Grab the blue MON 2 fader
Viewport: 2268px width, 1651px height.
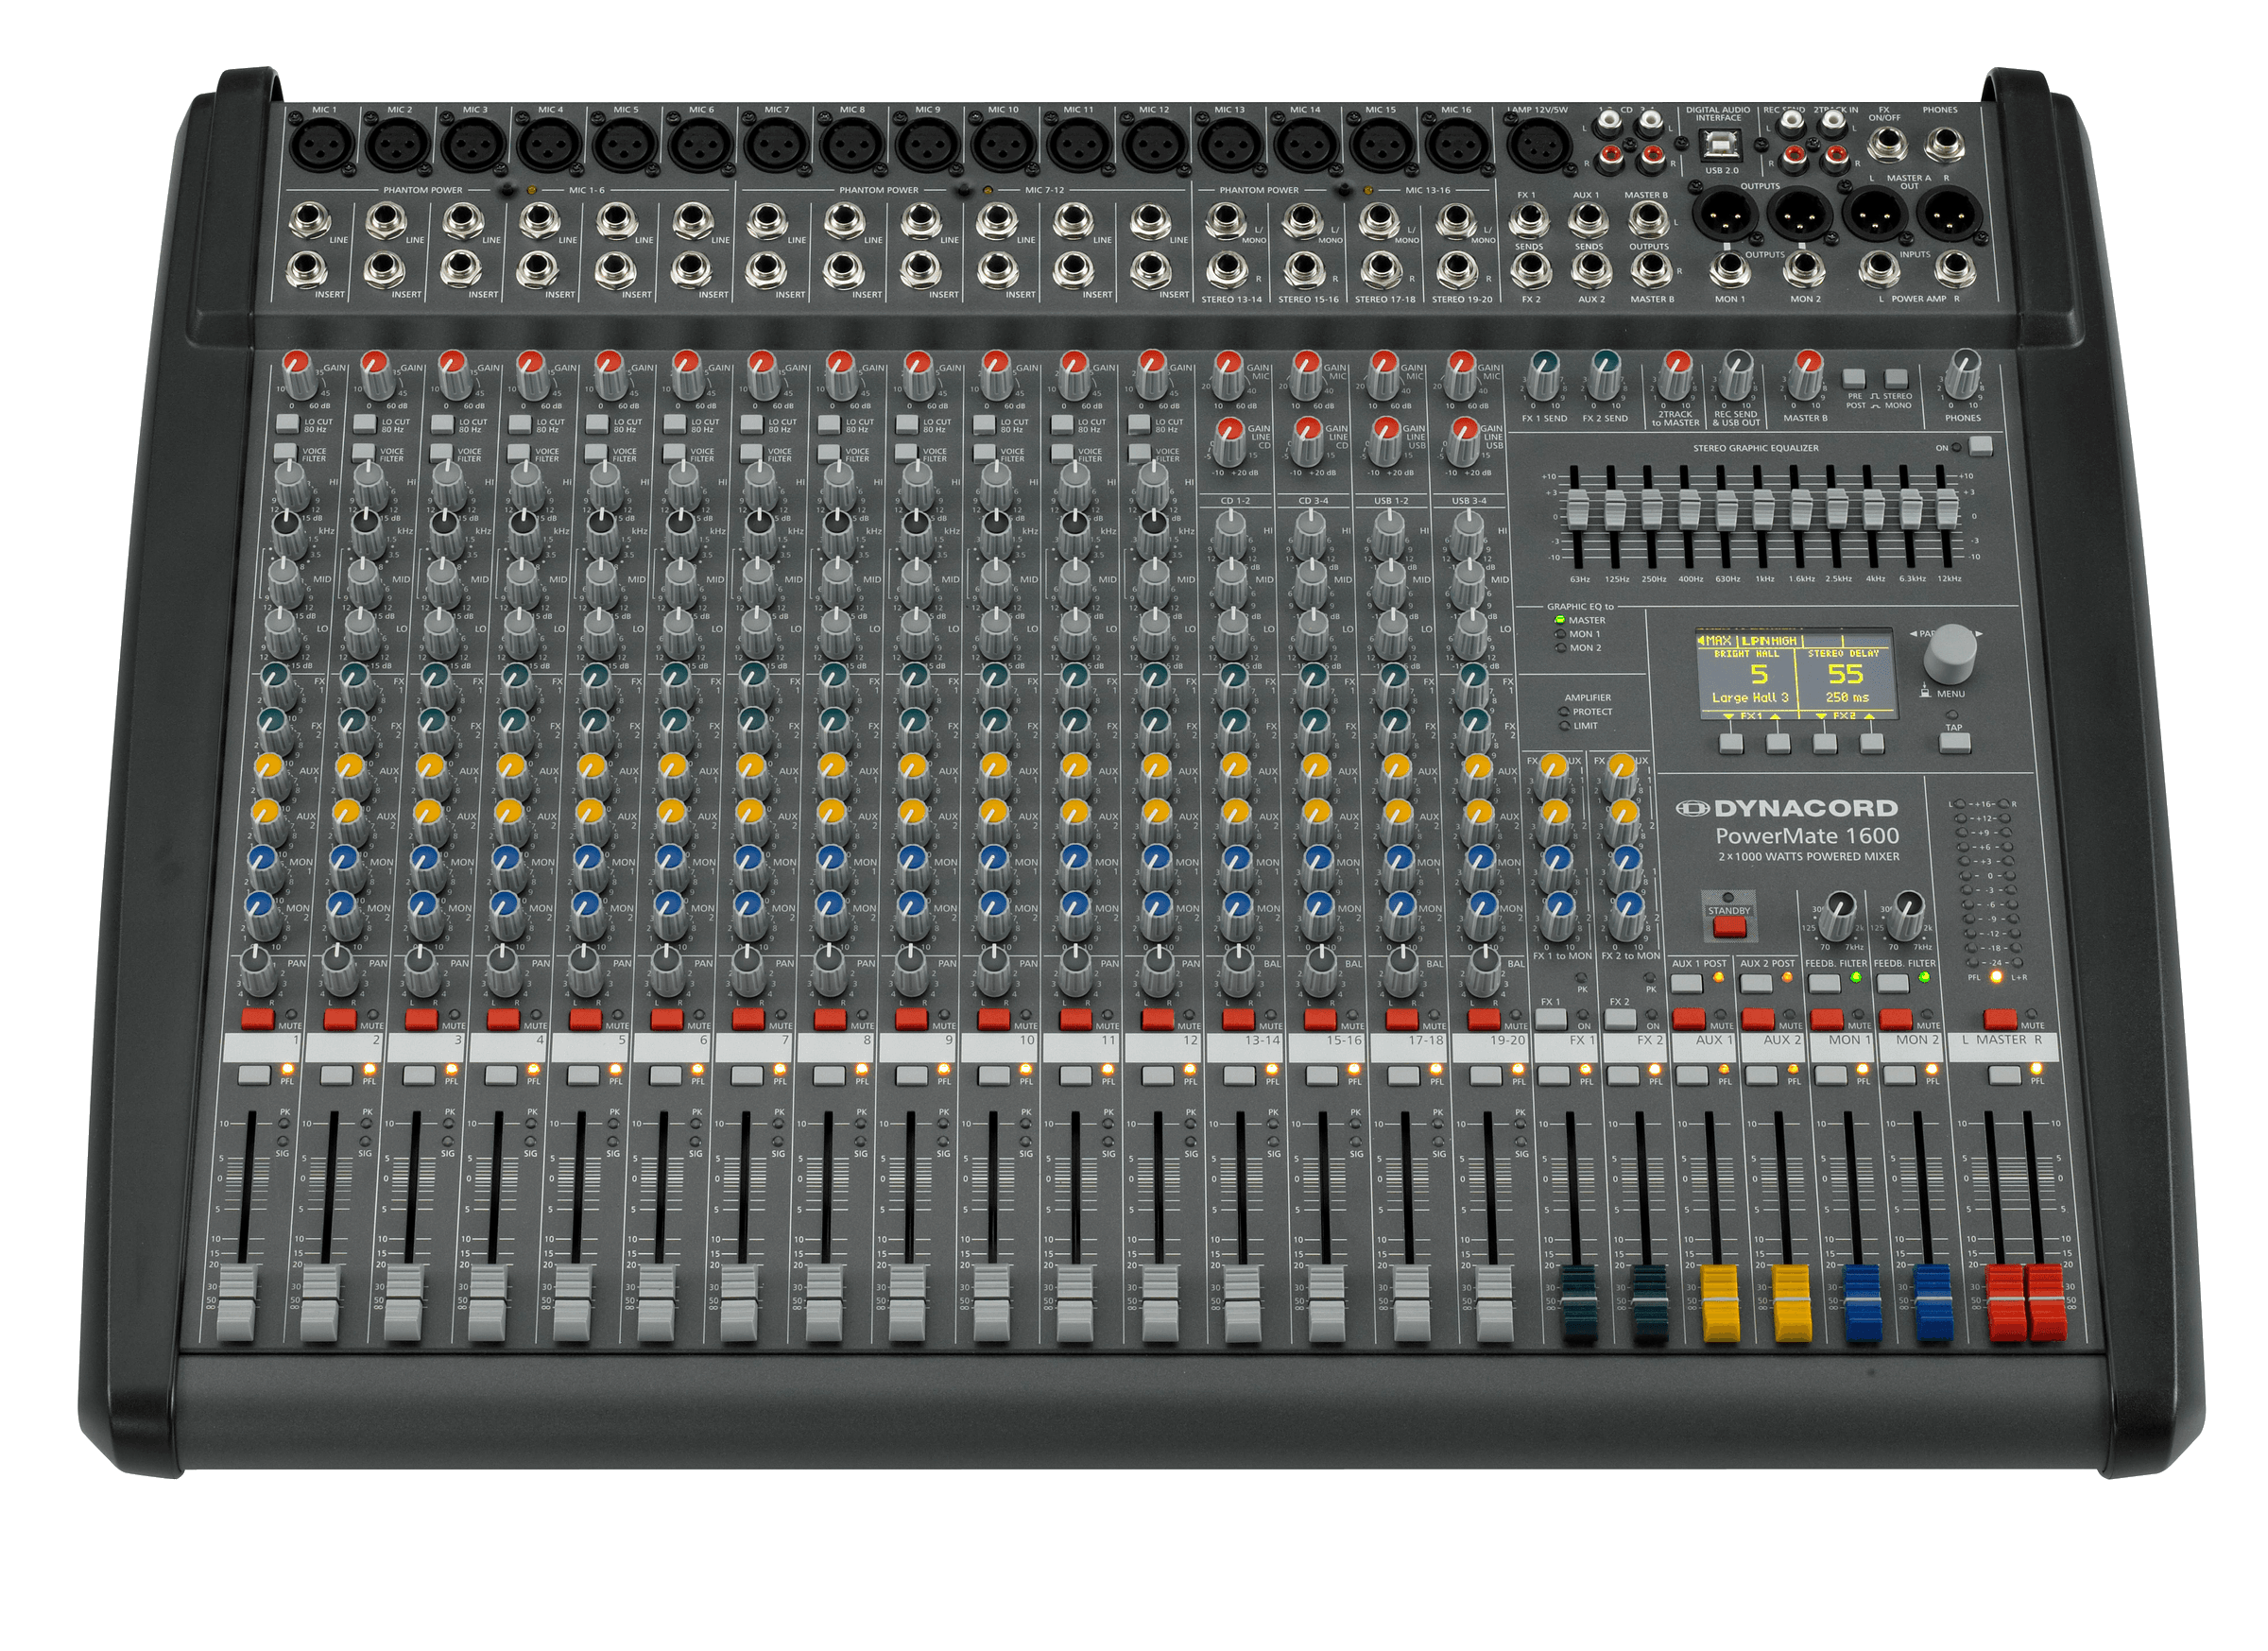[x=1934, y=1303]
